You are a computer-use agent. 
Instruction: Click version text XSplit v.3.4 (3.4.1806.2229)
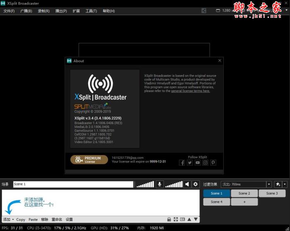(98, 118)
